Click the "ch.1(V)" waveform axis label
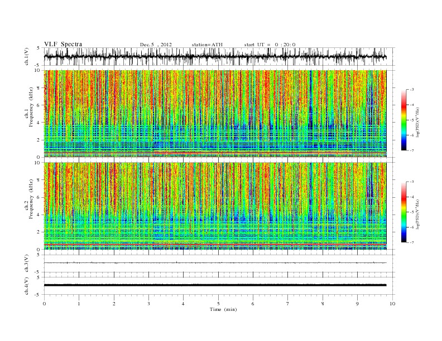The width and height of the screenshot is (442, 341). coord(27,56)
